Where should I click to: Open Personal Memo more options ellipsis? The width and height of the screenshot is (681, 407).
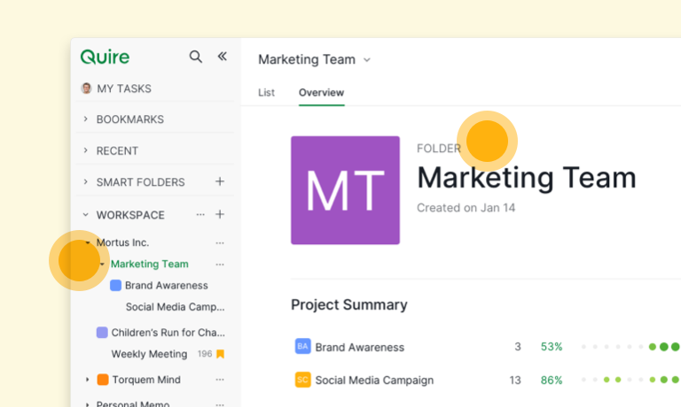(220, 404)
